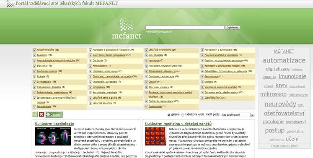
Task: Open the Onkologie, radioterapie link
Action: 161,76
